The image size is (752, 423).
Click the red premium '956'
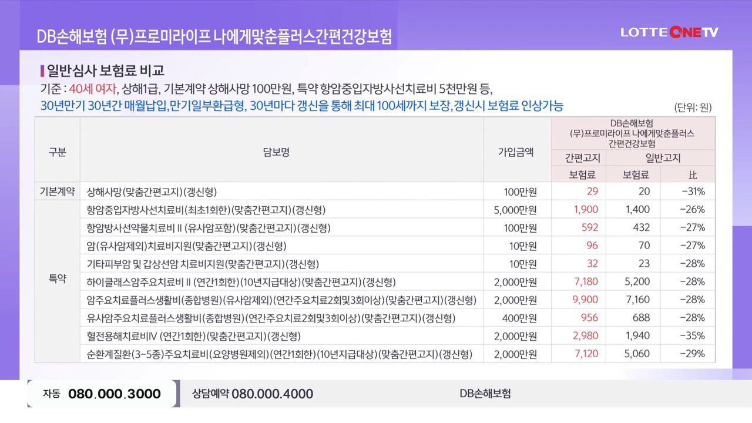(590, 318)
